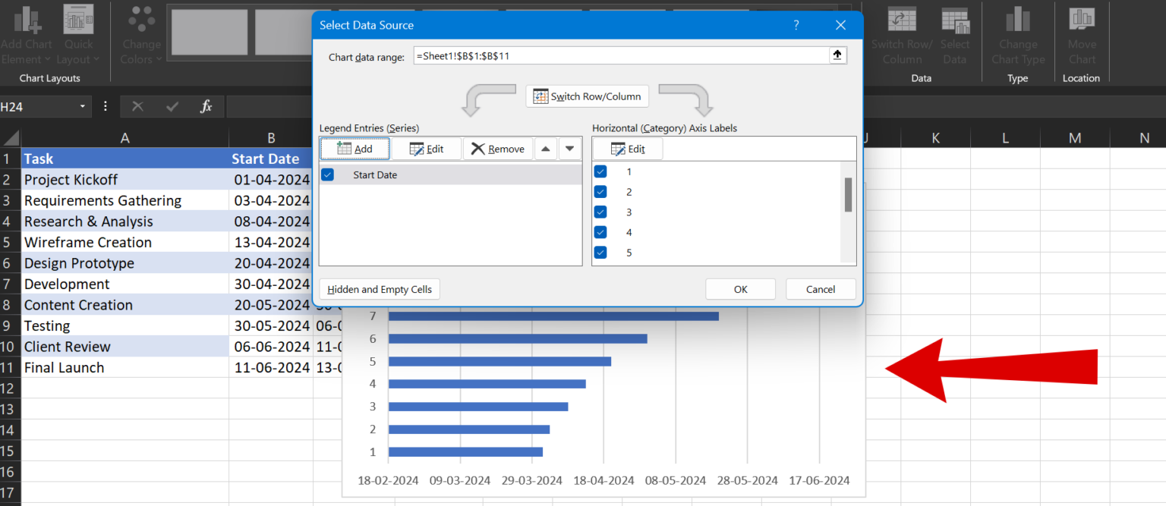Move series up with up arrow

coord(545,149)
